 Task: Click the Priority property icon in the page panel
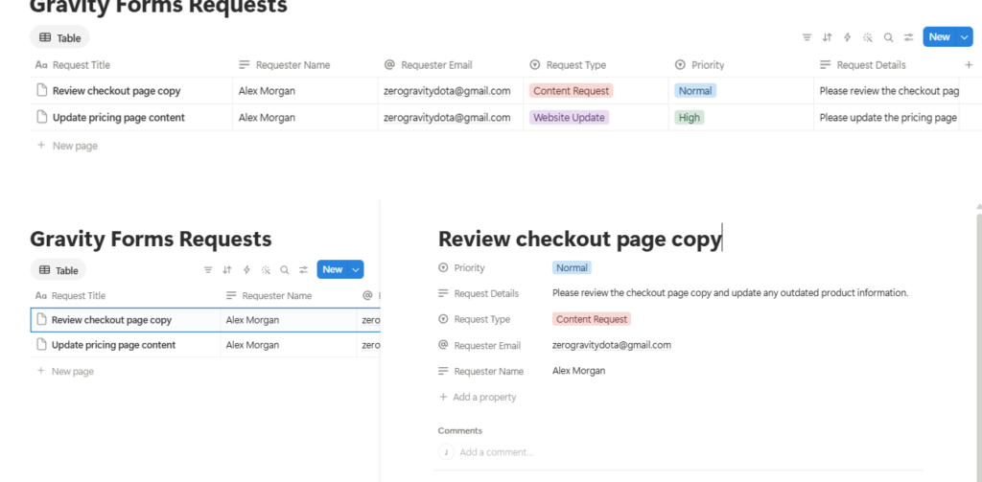tap(443, 267)
